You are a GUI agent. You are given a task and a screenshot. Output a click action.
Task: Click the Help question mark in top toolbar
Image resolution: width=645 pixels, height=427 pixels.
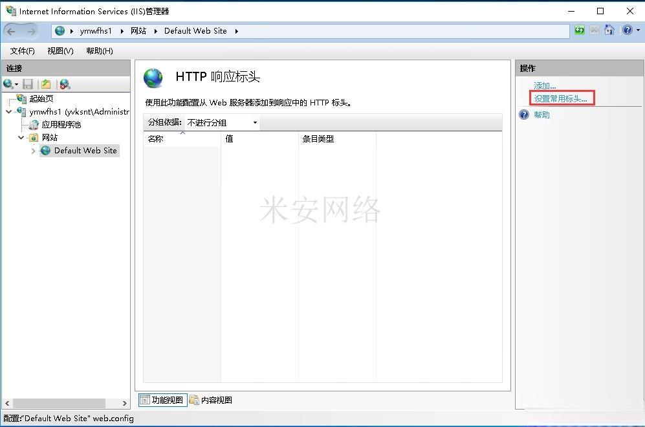[628, 30]
